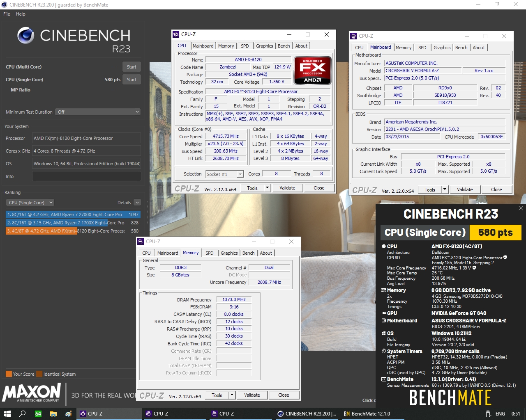
Task: Open Tools dropdown arrow in Mainboard window
Action: pos(445,189)
